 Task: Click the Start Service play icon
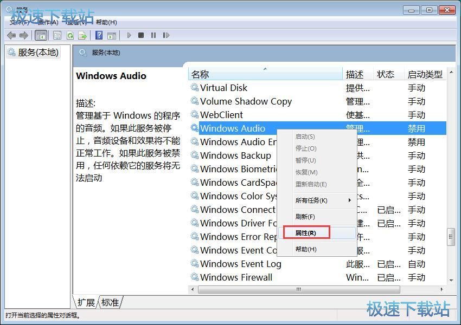click(x=129, y=35)
